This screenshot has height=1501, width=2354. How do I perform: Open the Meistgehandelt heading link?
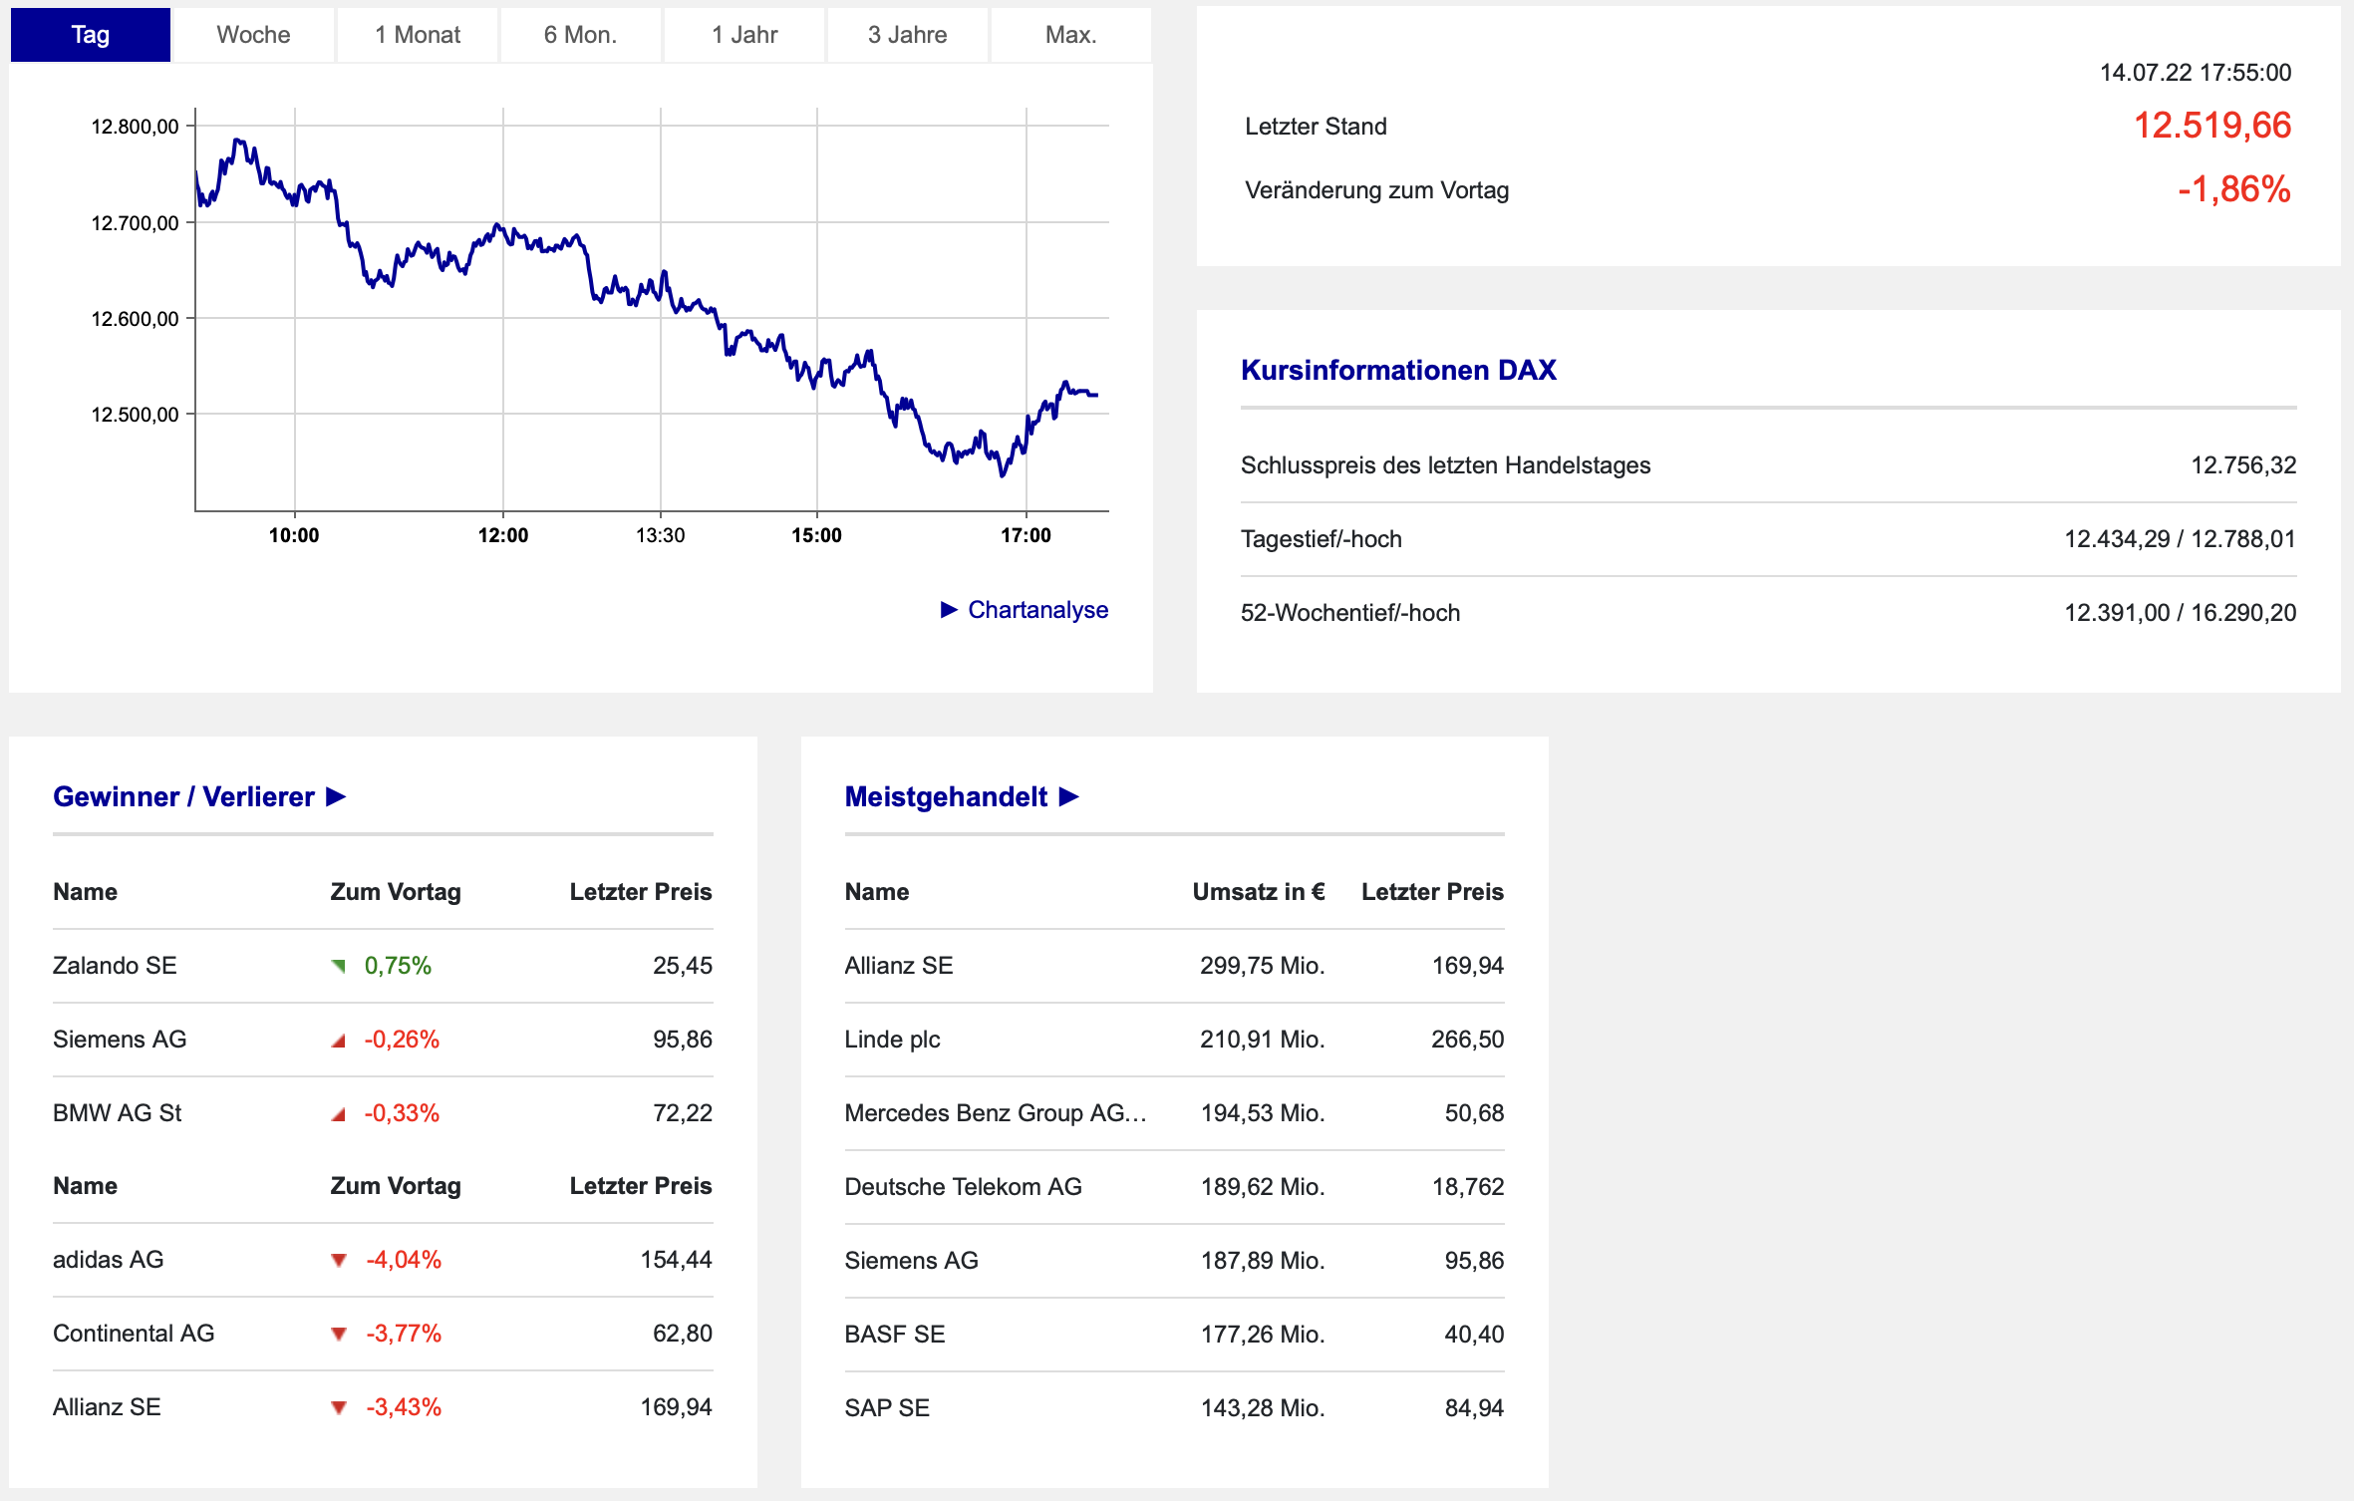tap(946, 797)
